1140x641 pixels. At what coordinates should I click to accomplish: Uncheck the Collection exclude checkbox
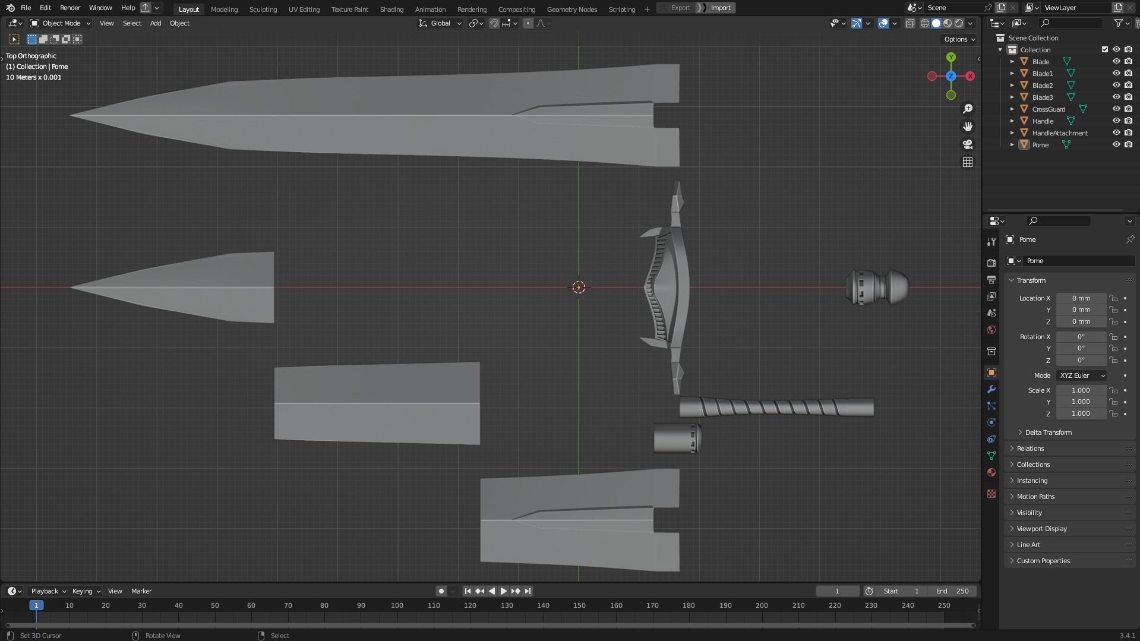point(1104,49)
